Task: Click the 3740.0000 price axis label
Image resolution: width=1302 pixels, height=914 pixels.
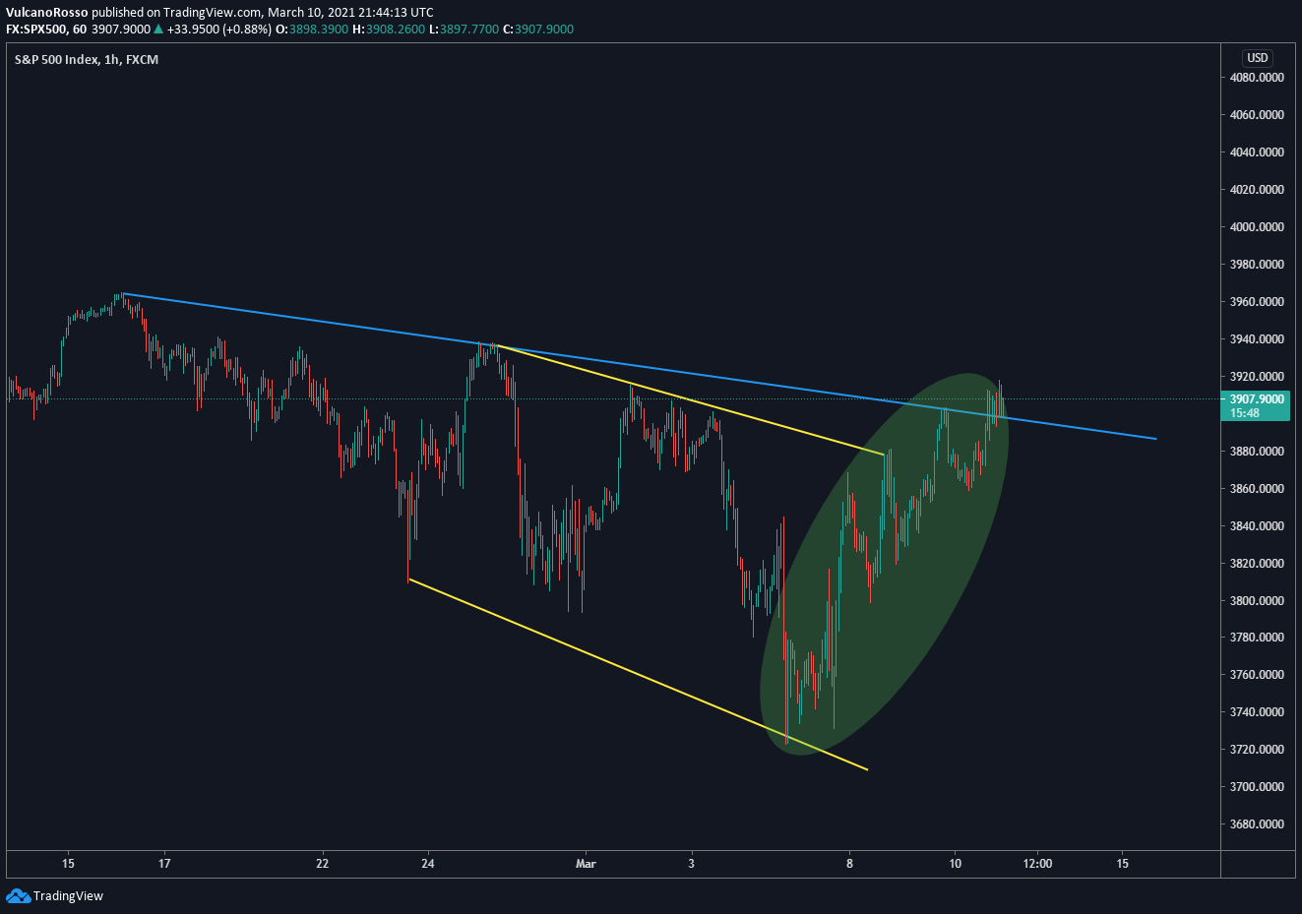Action: (x=1257, y=712)
